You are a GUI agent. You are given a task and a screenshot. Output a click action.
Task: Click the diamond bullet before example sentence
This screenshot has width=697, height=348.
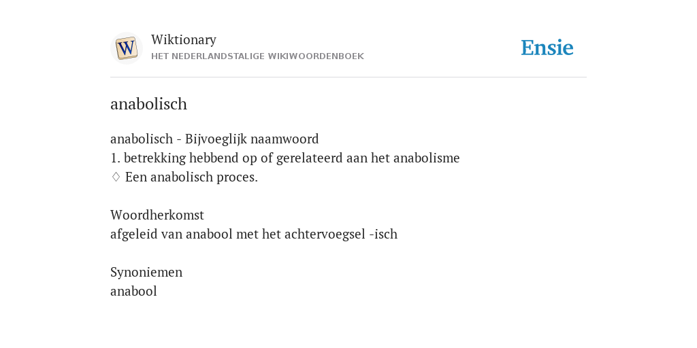click(x=116, y=177)
